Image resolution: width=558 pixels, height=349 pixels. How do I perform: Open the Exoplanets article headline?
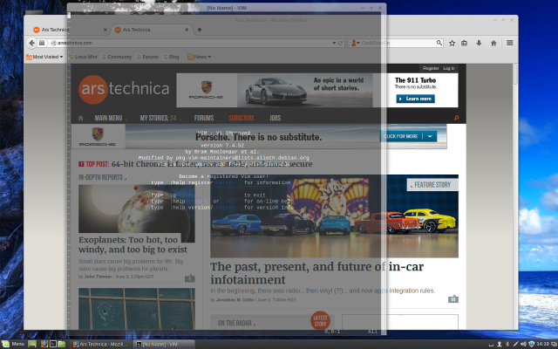[133, 244]
